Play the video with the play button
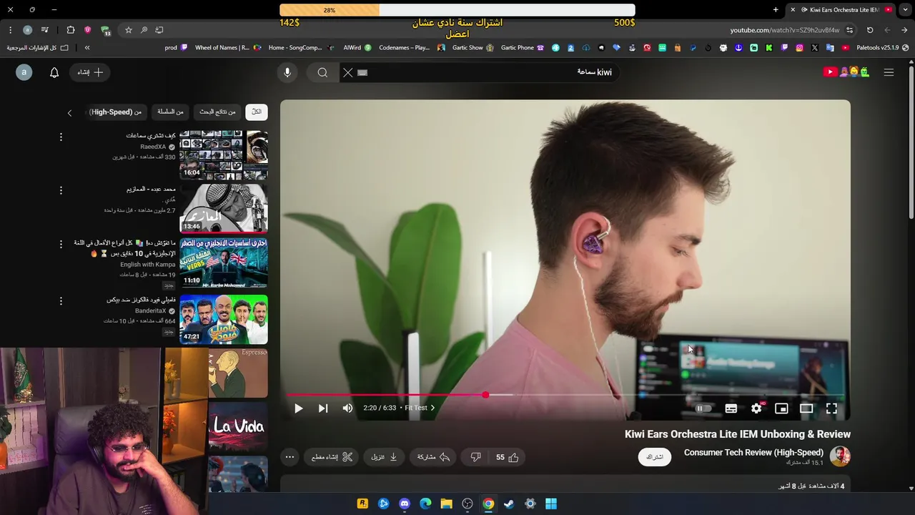This screenshot has height=515, width=915. (x=298, y=408)
